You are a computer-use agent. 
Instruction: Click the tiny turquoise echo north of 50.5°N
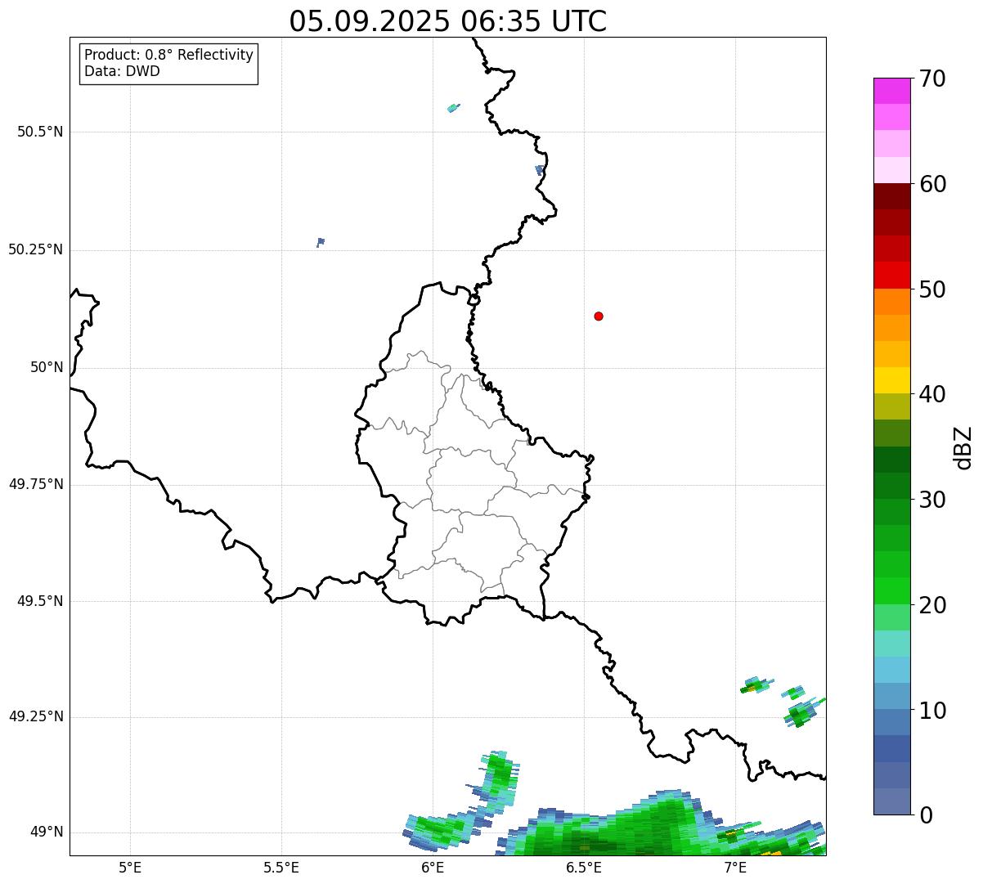[x=453, y=107]
